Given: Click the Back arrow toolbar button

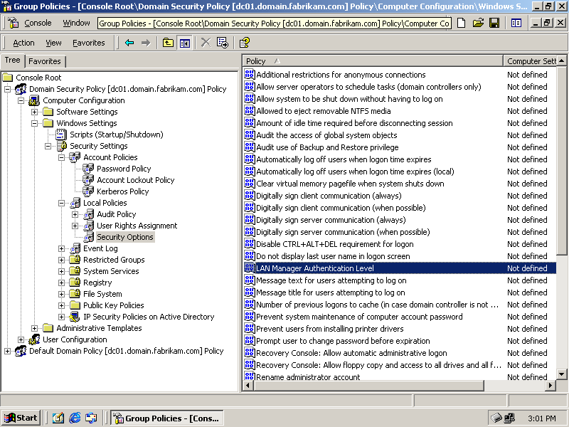Looking at the screenshot, I should tap(129, 43).
